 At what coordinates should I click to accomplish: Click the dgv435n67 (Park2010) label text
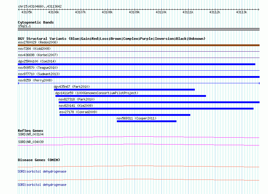click(x=72, y=87)
